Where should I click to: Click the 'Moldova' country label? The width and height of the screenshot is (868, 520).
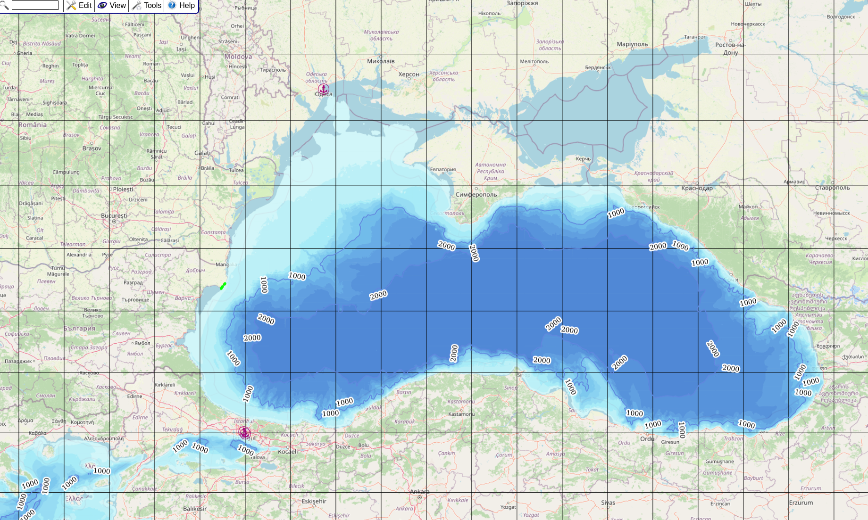click(x=238, y=57)
